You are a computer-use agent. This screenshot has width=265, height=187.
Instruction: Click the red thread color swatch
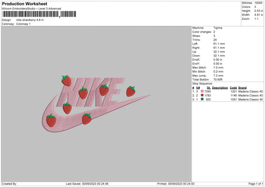tap(202, 95)
